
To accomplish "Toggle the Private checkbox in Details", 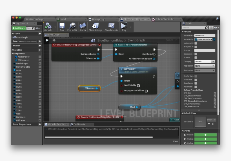I will point(196,57).
